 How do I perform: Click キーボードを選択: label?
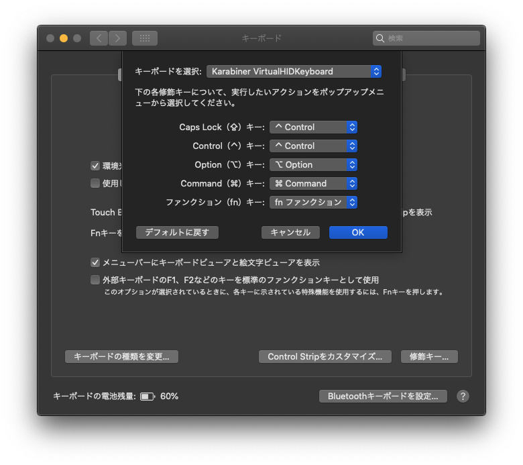point(168,71)
